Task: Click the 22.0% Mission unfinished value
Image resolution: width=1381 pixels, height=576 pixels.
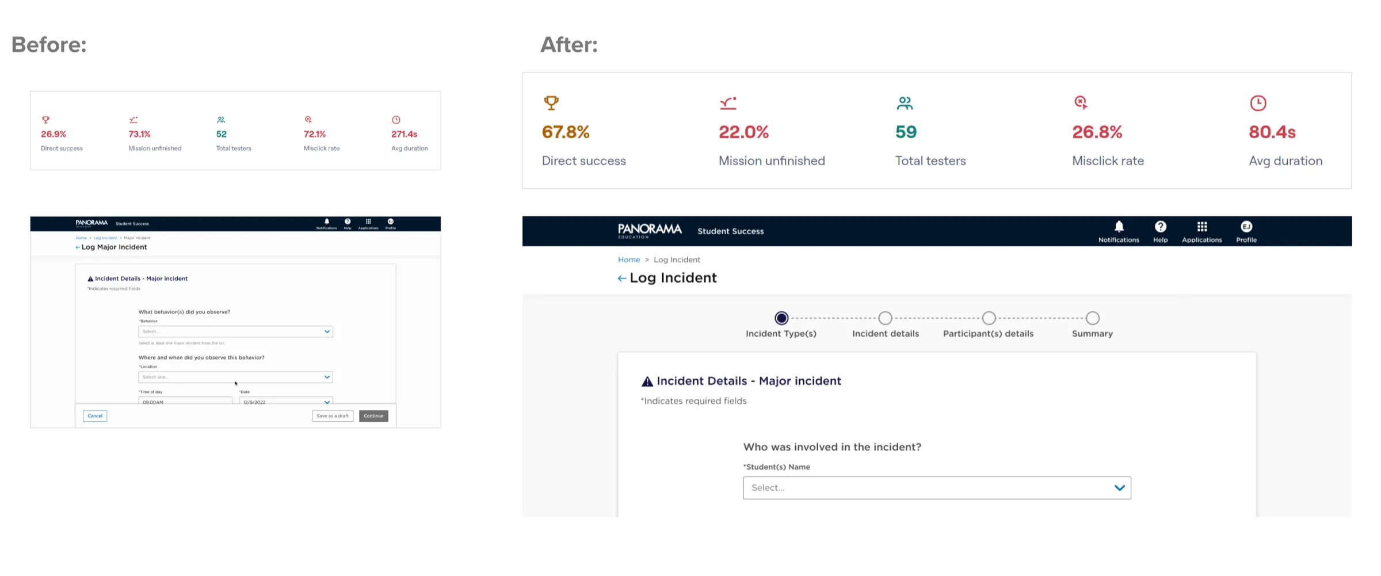Action: tap(743, 132)
